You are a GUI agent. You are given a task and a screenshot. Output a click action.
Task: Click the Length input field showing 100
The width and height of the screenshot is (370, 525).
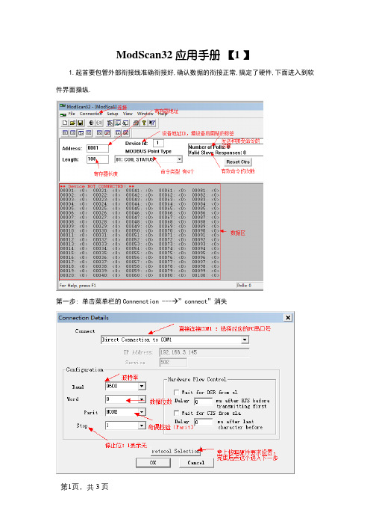click(98, 159)
